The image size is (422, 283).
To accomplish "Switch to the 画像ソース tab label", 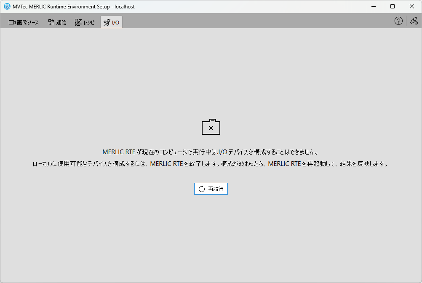I will click(28, 23).
